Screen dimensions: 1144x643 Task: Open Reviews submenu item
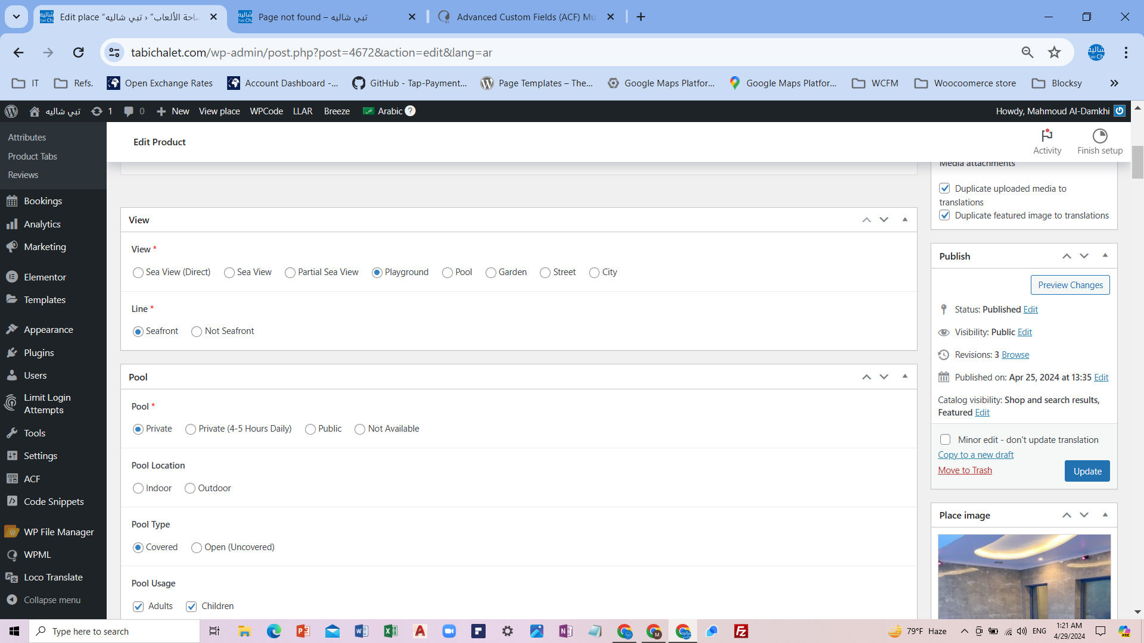click(x=23, y=175)
